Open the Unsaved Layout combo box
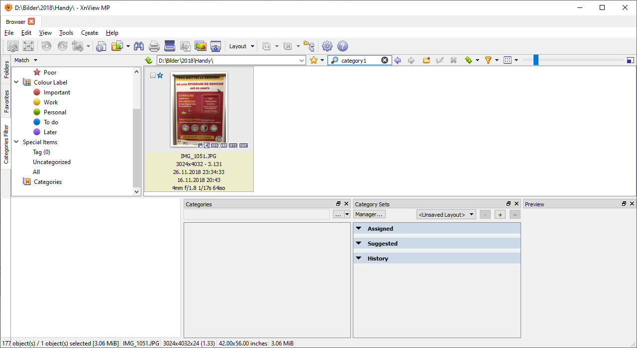This screenshot has width=637, height=348. 446,214
